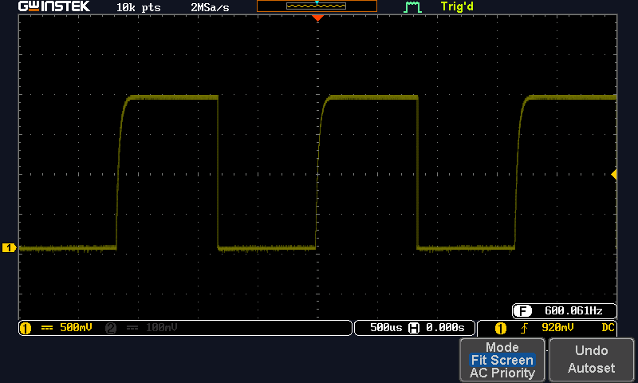
Task: Click the rising edge trigger slope icon
Action: pyautogui.click(x=525, y=328)
